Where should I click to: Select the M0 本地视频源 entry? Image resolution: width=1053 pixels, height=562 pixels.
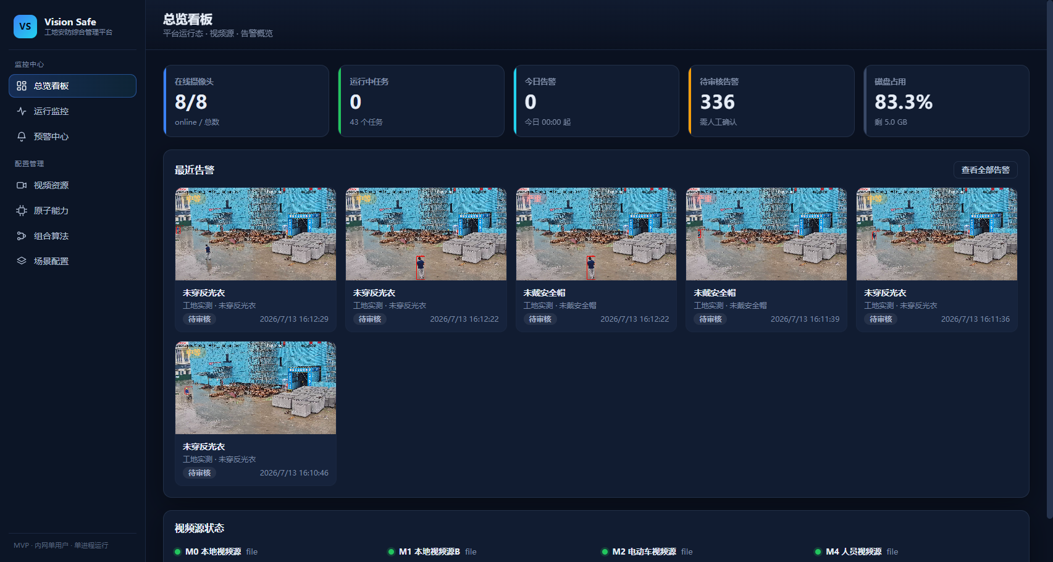[216, 552]
